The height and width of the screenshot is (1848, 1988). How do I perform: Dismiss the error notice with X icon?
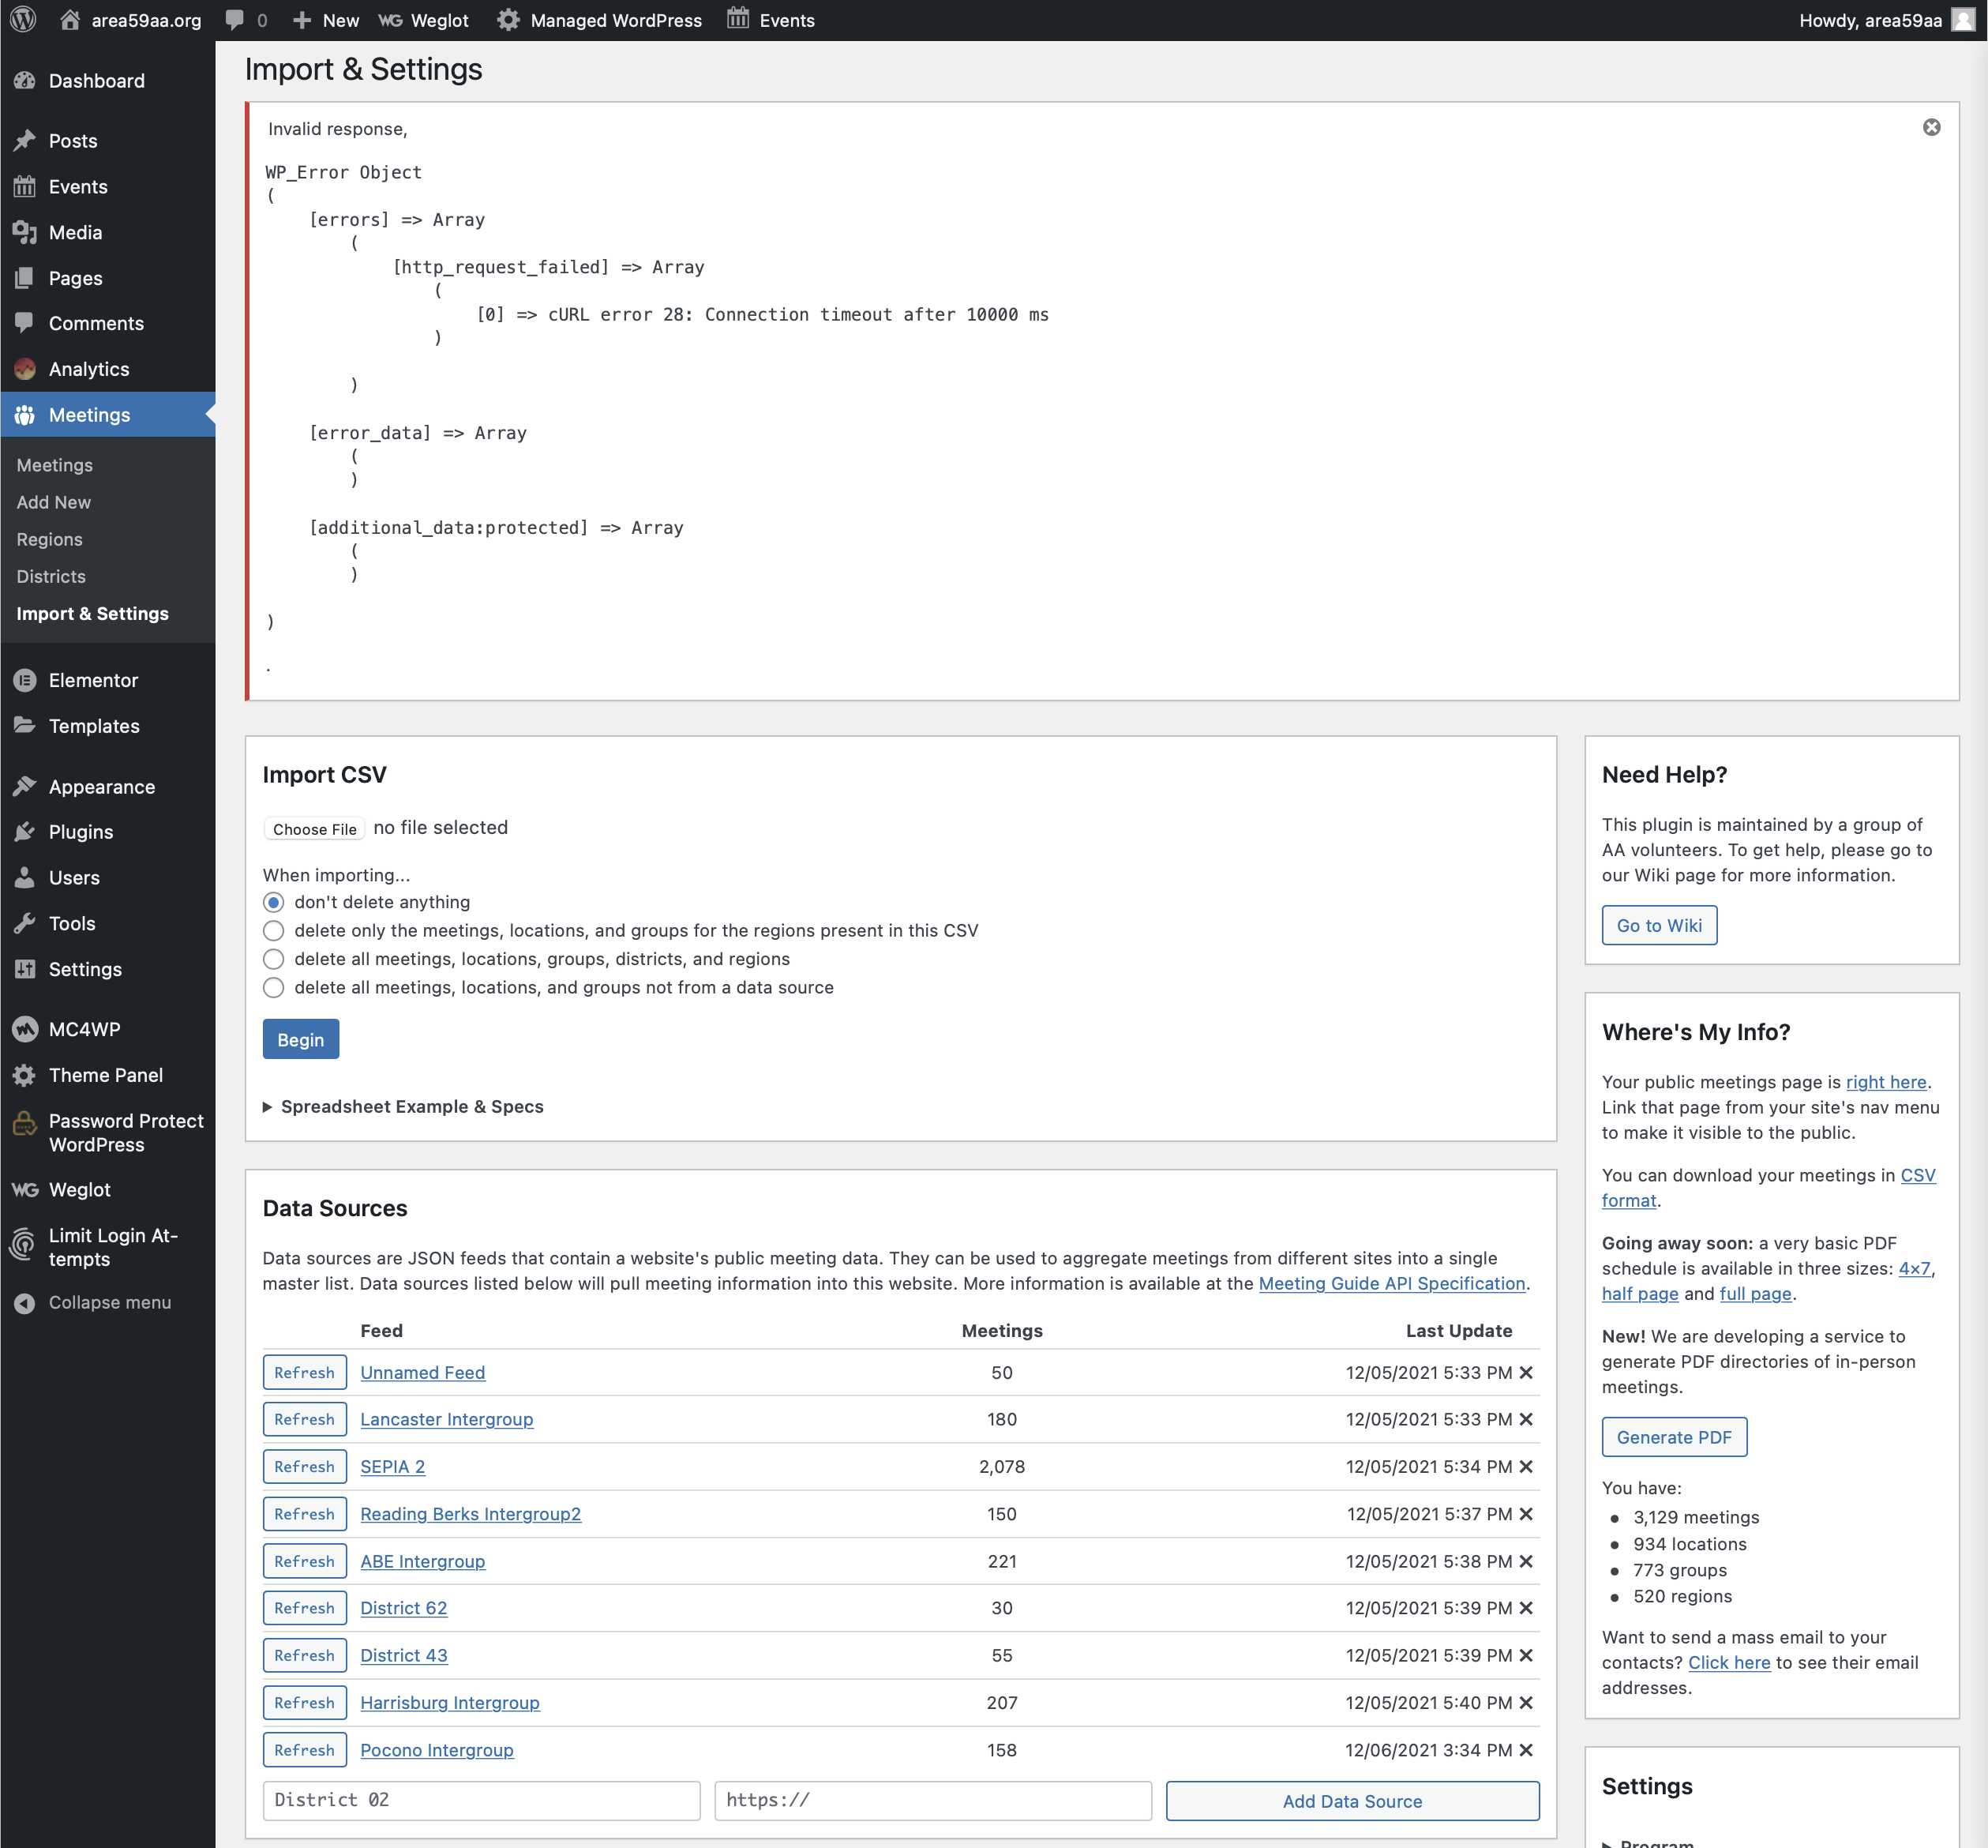pos(1931,127)
